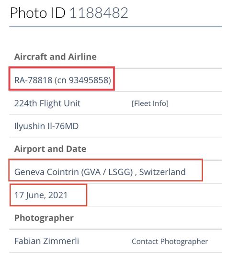Click the word Cointrin in airport name
227x256 pixels.
coord(63,172)
